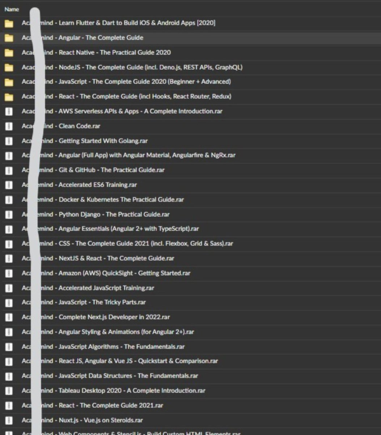Select "JavaScript Algorithms - The Fundamentals.rar"

pos(122,347)
